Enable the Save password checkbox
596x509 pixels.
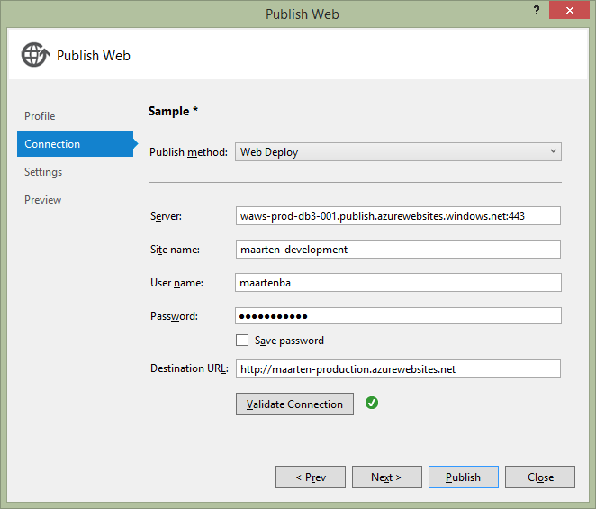pyautogui.click(x=242, y=341)
